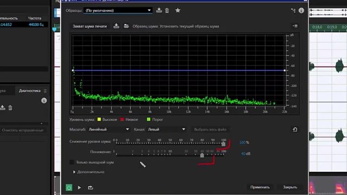Open Diagnostics panel menu icon
Viewport: 347px width, 195px height.
46,91
